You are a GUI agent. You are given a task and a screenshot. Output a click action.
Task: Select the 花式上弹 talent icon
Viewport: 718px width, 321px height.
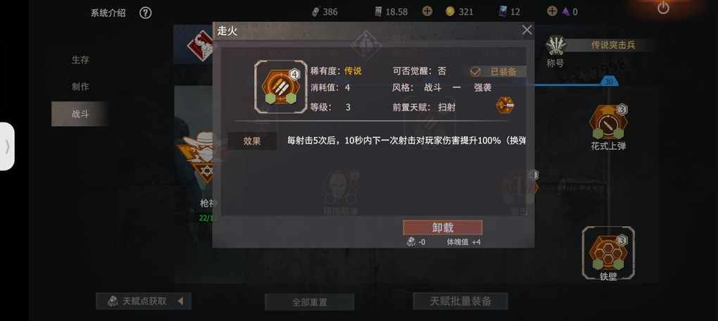click(608, 122)
